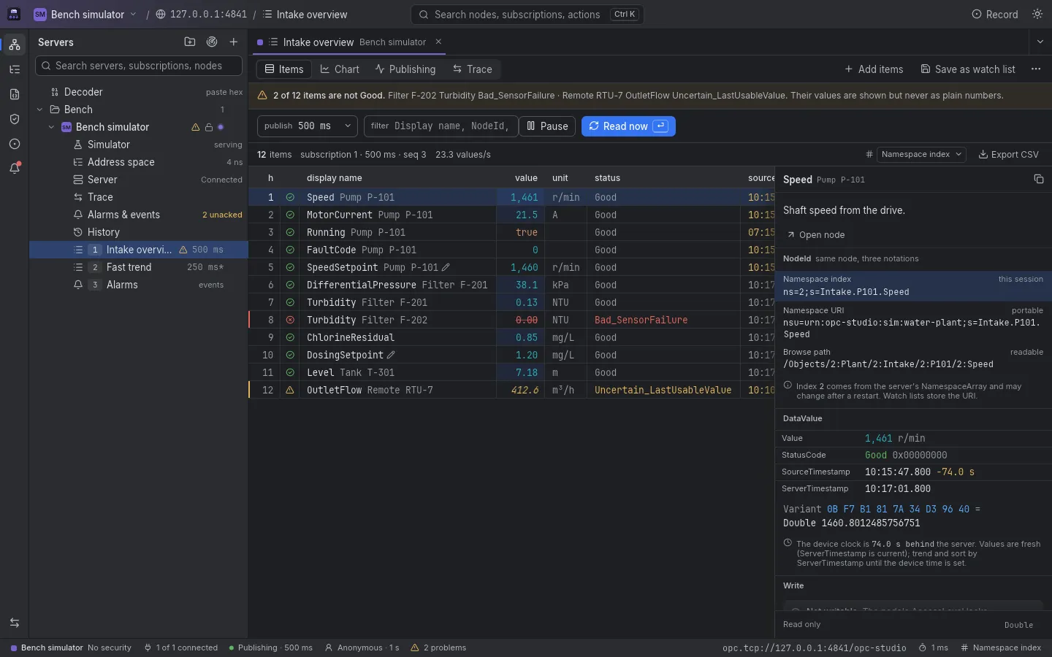Open the Bench simulator dropdown in the title bar
The width and height of the screenshot is (1052, 657).
pos(85,14)
